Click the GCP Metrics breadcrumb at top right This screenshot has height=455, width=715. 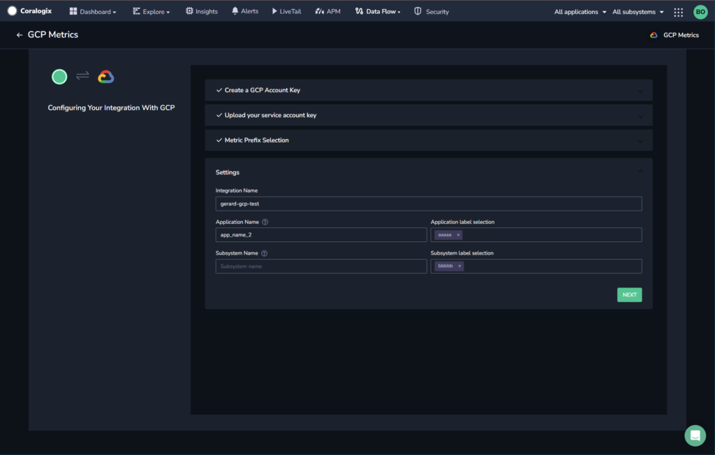pos(675,35)
